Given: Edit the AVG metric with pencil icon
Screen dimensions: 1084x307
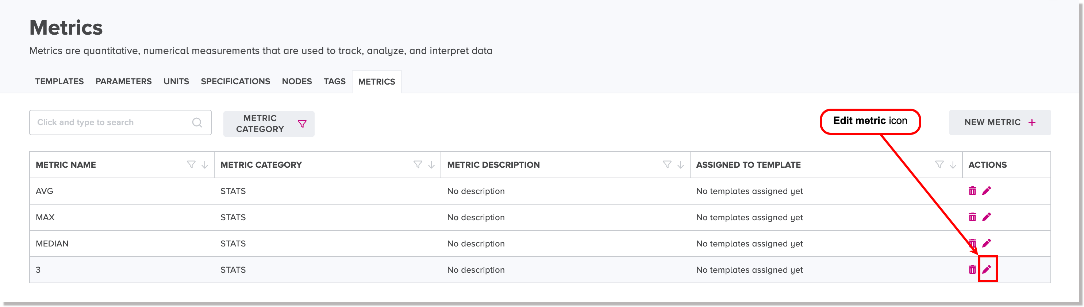Looking at the screenshot, I should tap(987, 191).
